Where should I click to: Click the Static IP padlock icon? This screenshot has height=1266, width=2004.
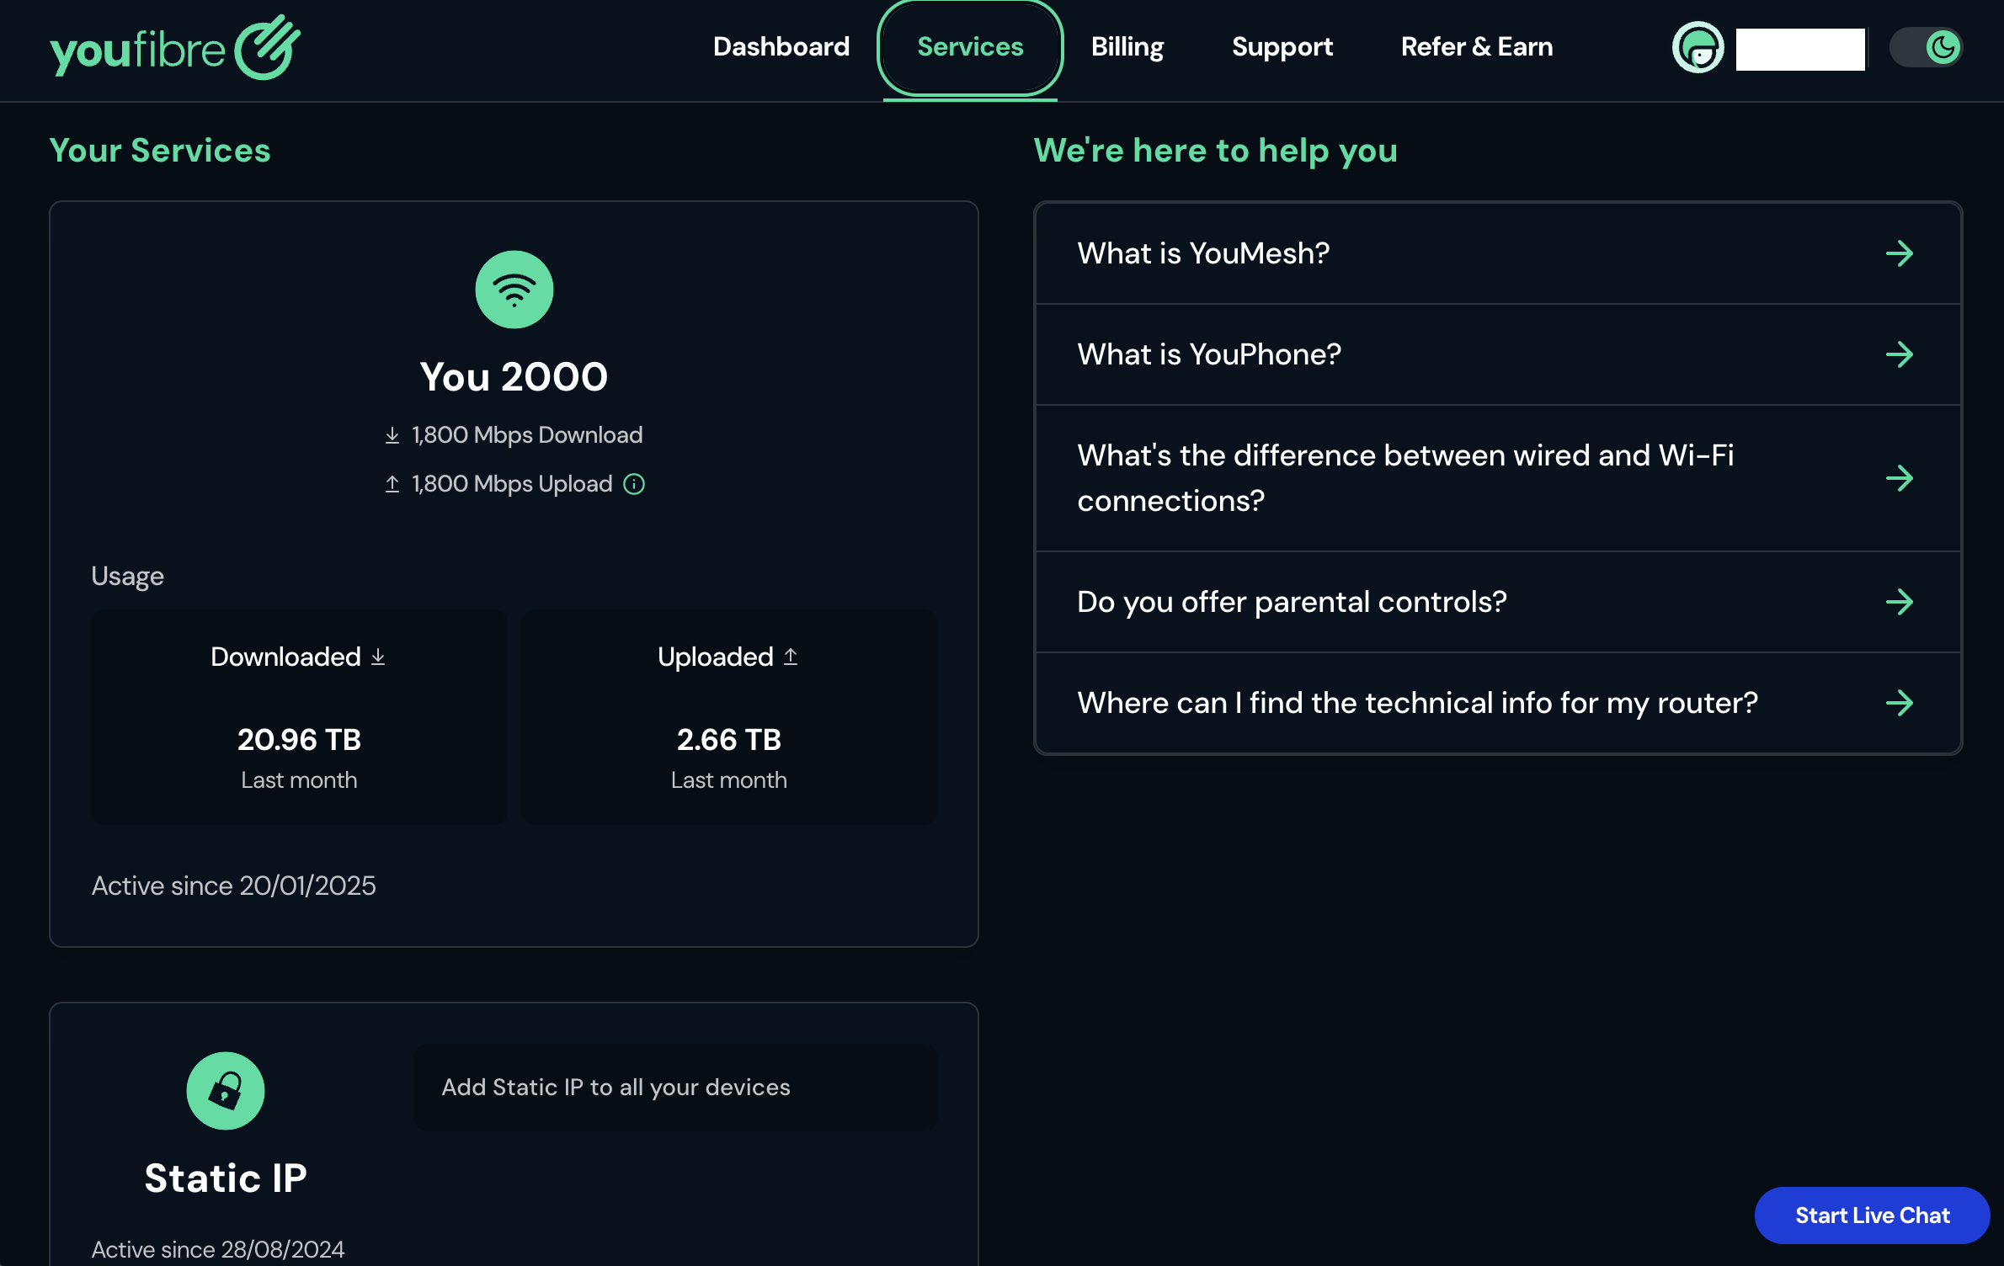225,1090
